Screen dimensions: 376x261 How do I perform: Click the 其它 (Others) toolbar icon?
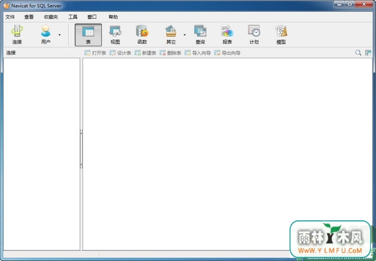coord(170,35)
